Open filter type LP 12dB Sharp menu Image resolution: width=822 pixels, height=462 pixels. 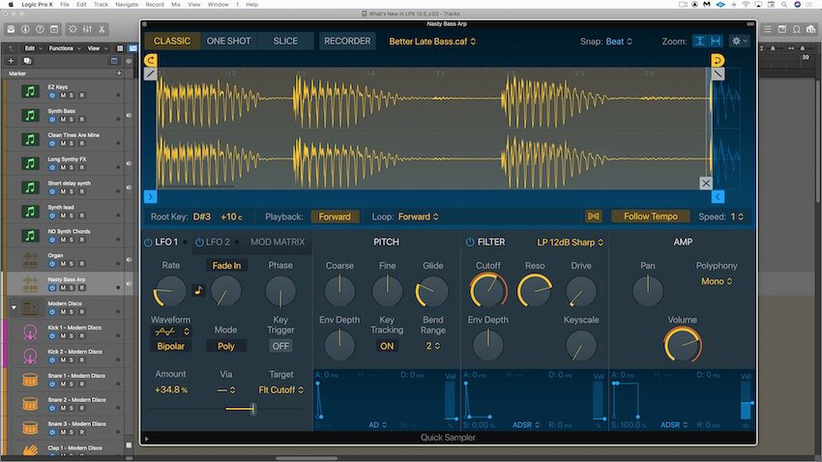click(x=571, y=242)
